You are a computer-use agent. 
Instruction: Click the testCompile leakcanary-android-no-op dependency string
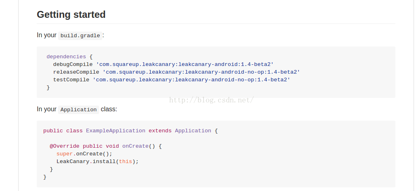(191, 80)
